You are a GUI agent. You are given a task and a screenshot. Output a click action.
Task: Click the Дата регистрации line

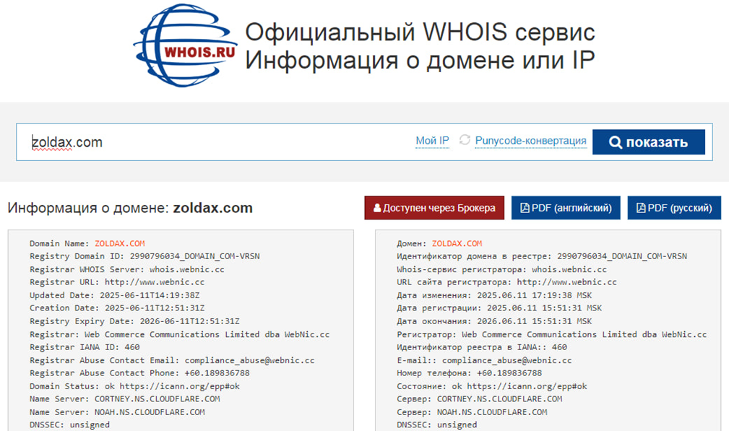tap(499, 308)
